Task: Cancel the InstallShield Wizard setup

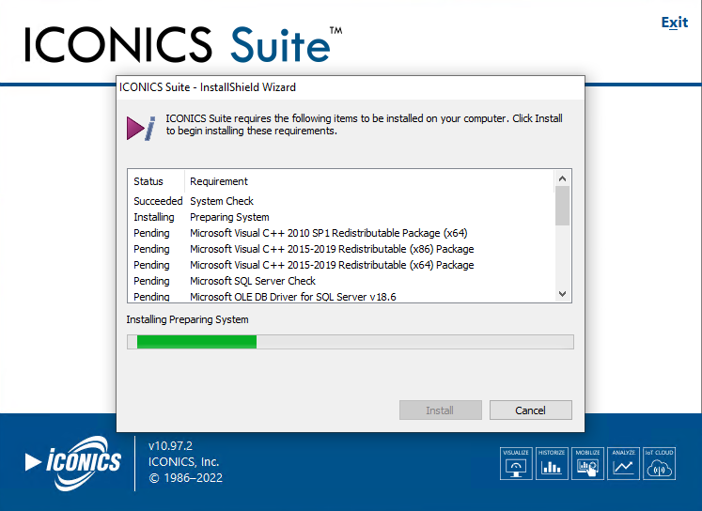Action: pos(531,410)
